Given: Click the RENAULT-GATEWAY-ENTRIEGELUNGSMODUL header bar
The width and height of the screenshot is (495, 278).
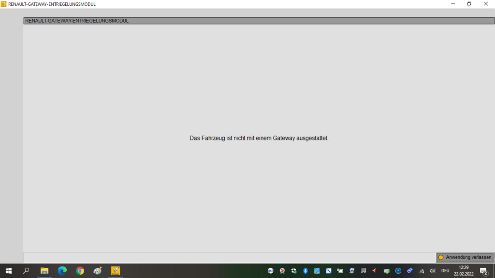Looking at the screenshot, I should point(259,21).
